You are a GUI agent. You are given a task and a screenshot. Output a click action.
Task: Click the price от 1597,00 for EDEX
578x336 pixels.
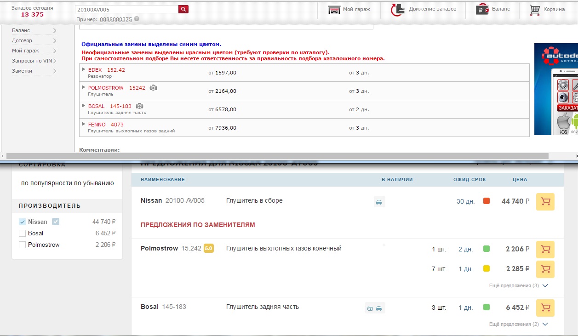[x=223, y=73]
